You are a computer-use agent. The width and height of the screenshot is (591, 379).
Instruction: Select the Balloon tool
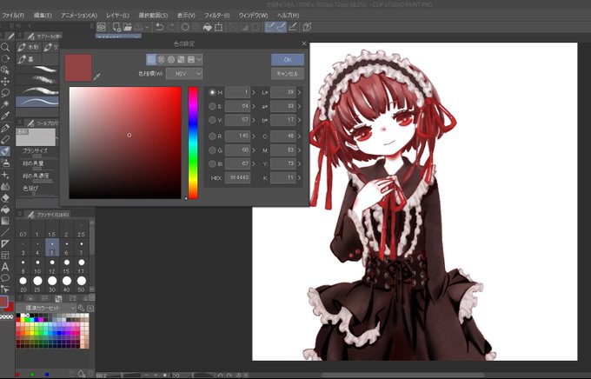point(5,278)
